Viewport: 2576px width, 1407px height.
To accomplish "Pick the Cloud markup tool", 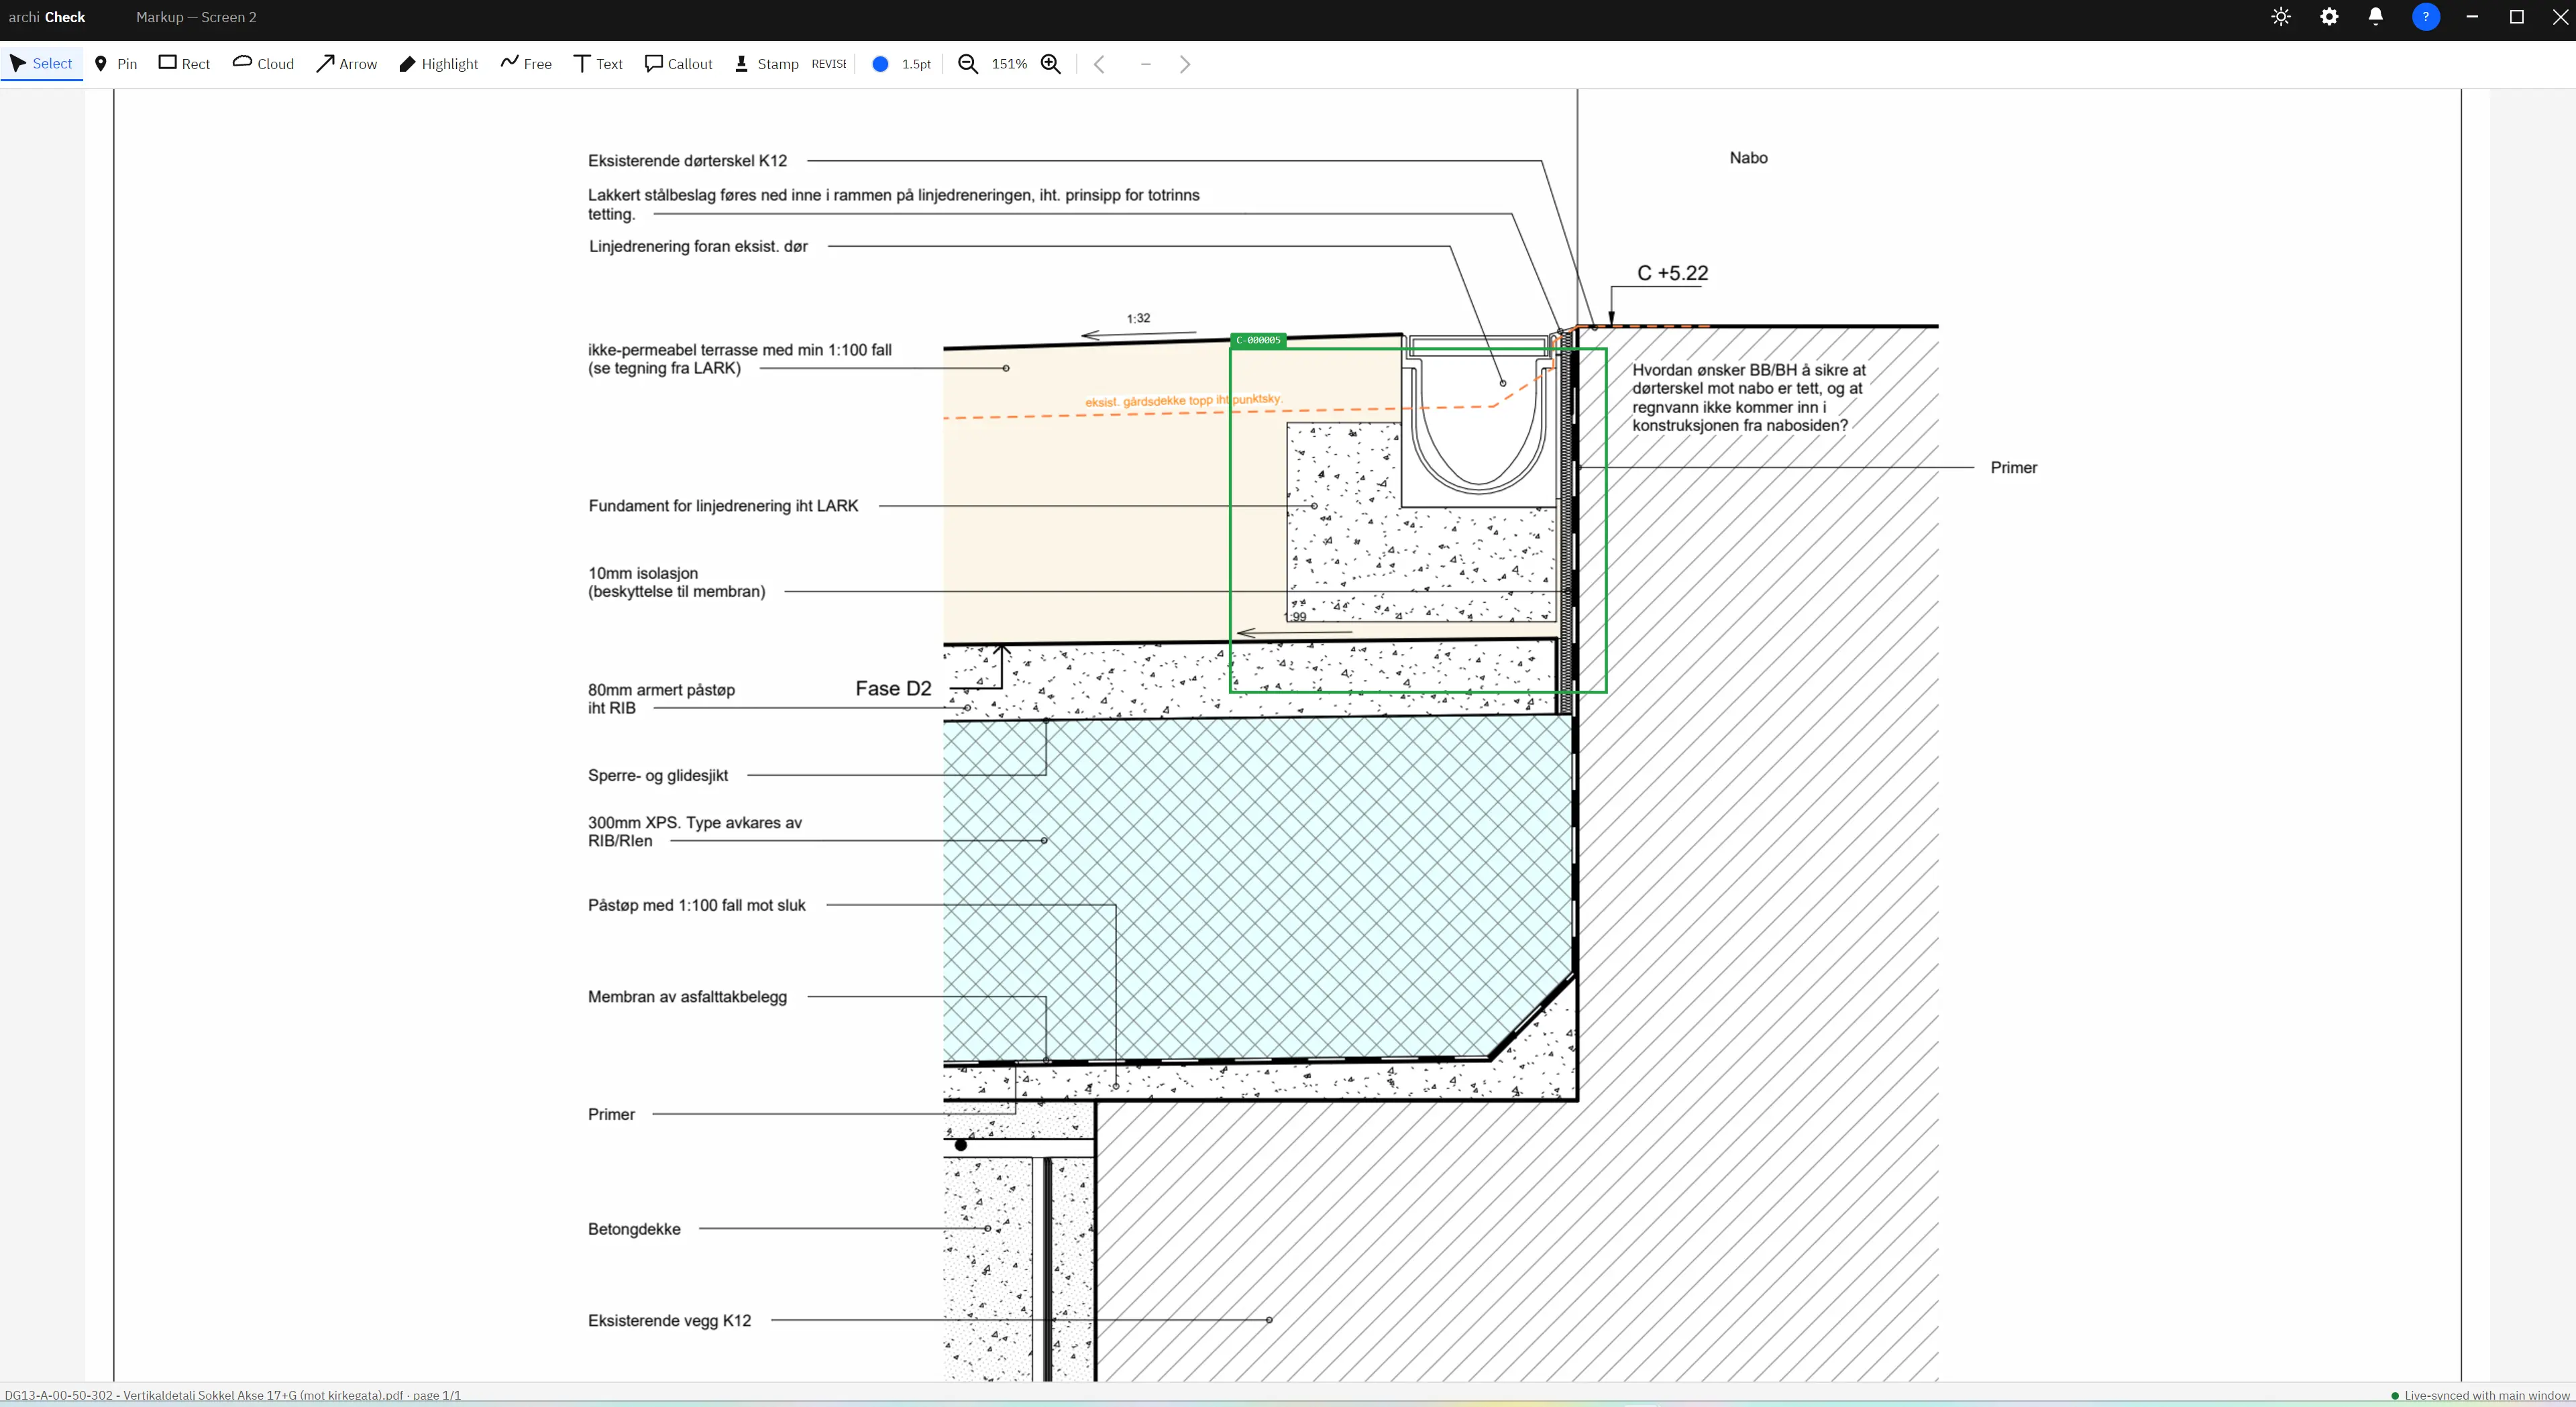I will click(264, 64).
